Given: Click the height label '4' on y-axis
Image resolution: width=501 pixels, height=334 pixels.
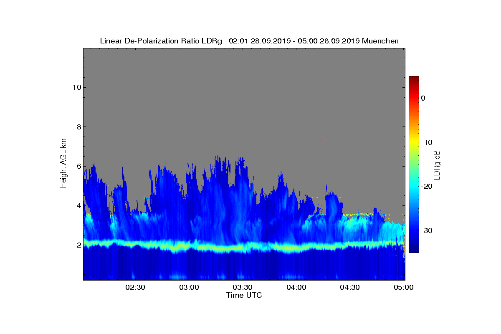Looking at the screenshot, I should tap(78, 205).
